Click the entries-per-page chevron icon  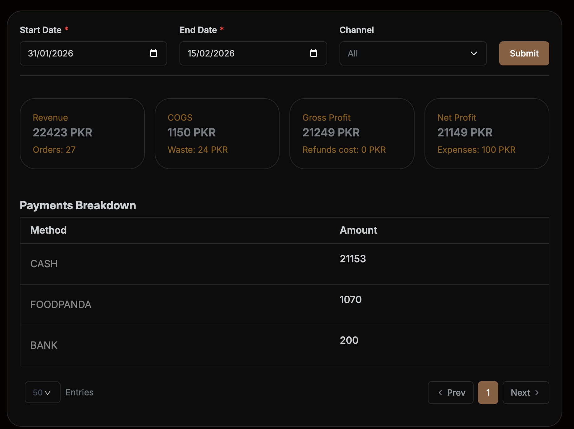(x=48, y=393)
